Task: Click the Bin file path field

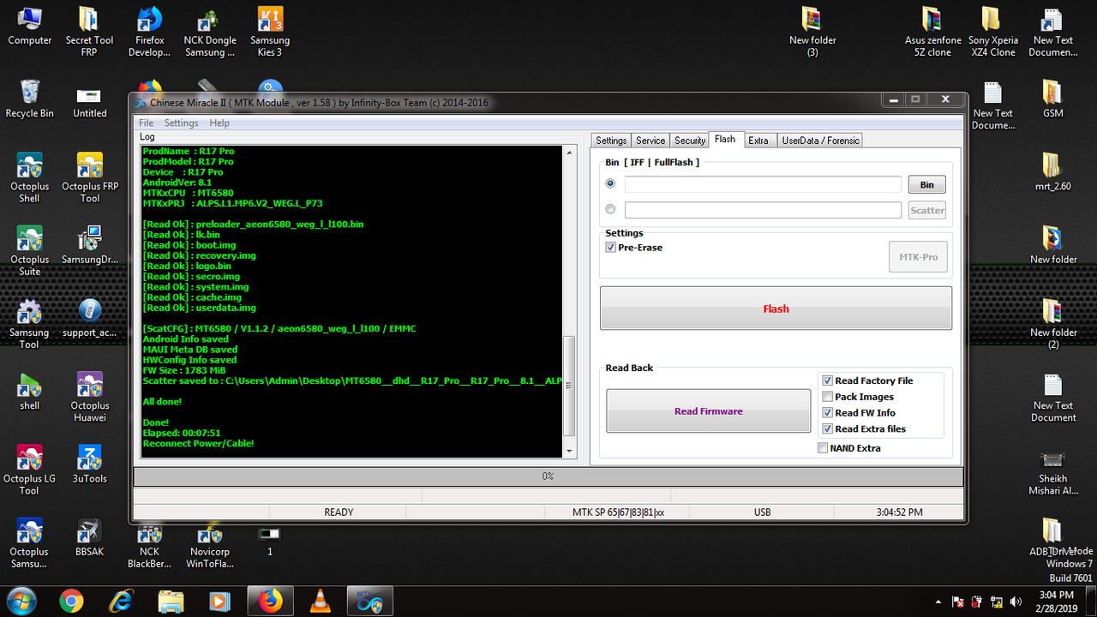Action: pos(763,184)
